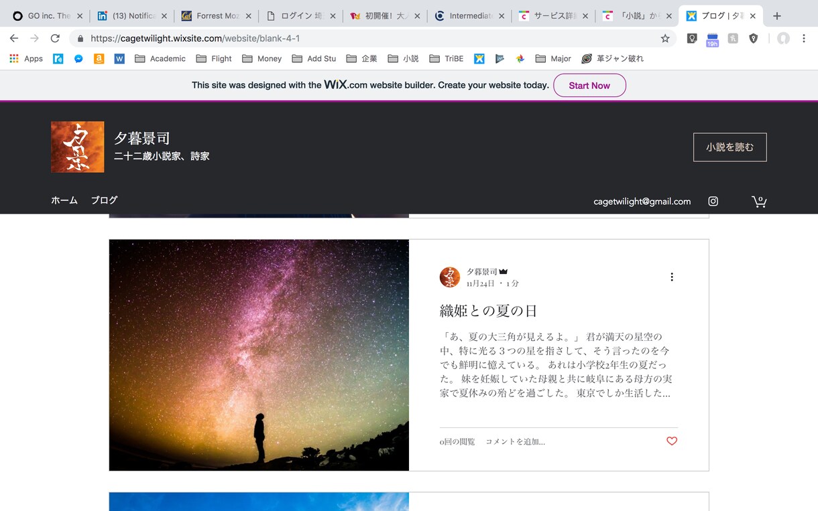Click the author avatar on the post card
The height and width of the screenshot is (511, 818).
pos(450,277)
